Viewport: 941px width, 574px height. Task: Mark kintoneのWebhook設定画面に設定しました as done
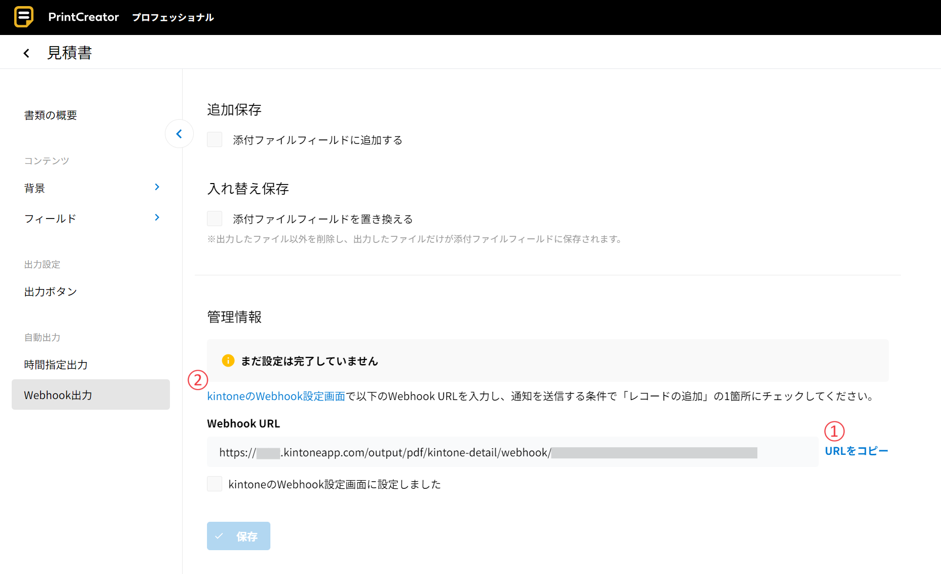(214, 484)
